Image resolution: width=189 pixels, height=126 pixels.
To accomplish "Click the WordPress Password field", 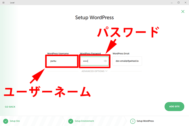I will (94, 61).
